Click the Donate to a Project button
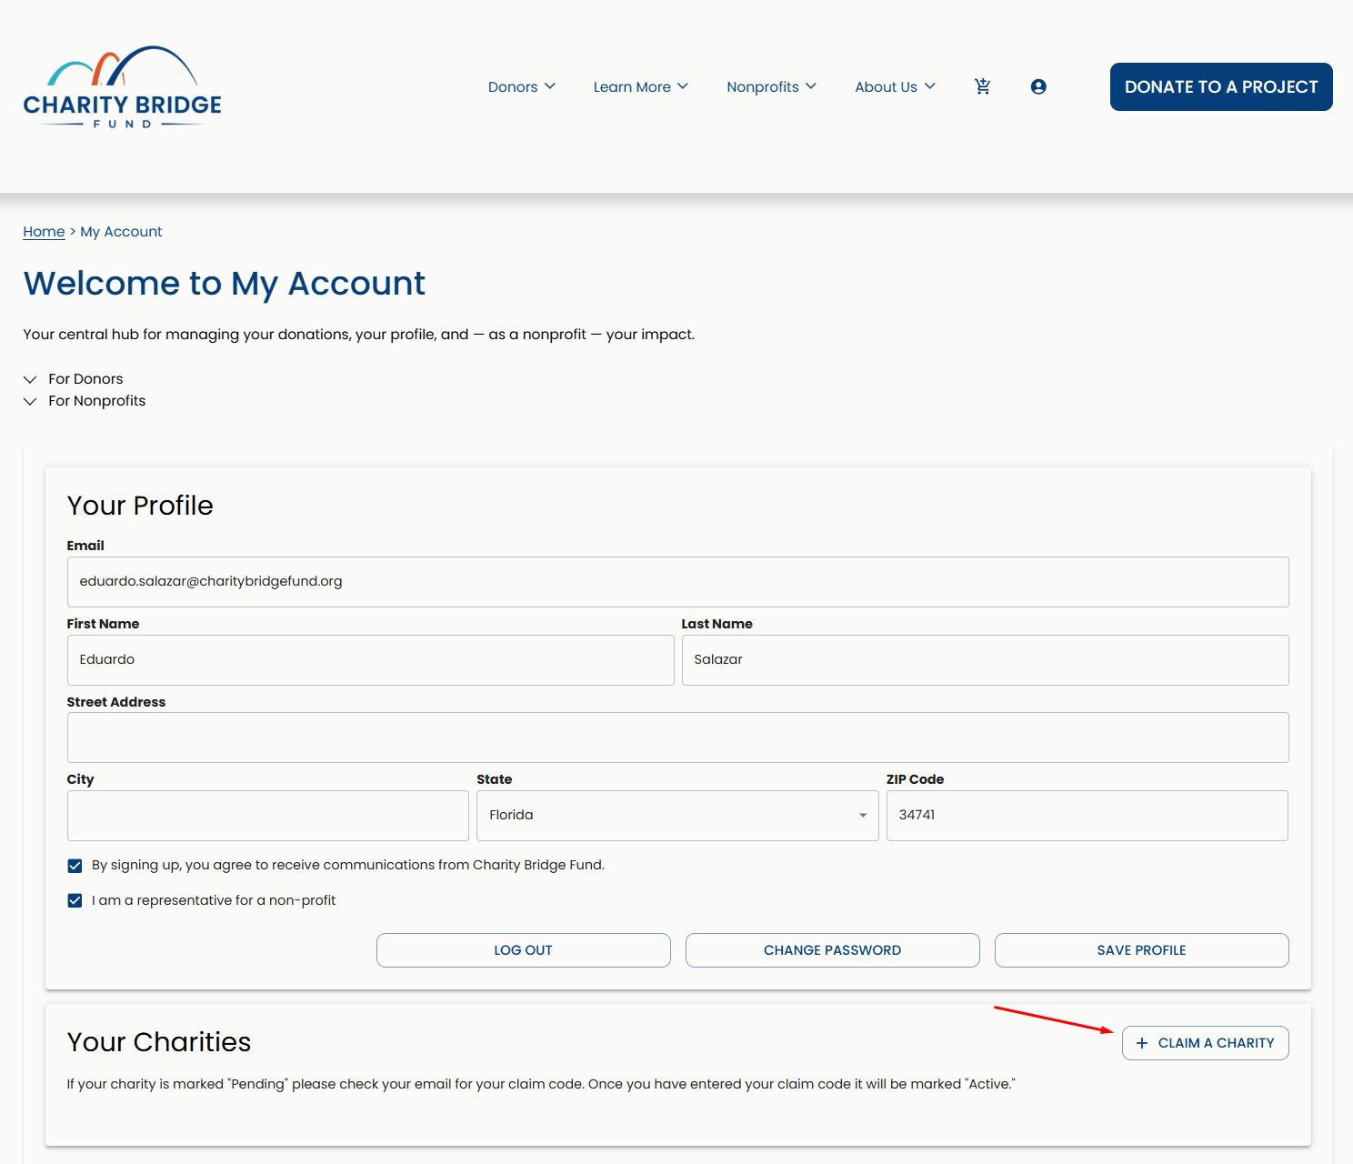Screen dimensions: 1353x1164 pyautogui.click(x=1221, y=86)
